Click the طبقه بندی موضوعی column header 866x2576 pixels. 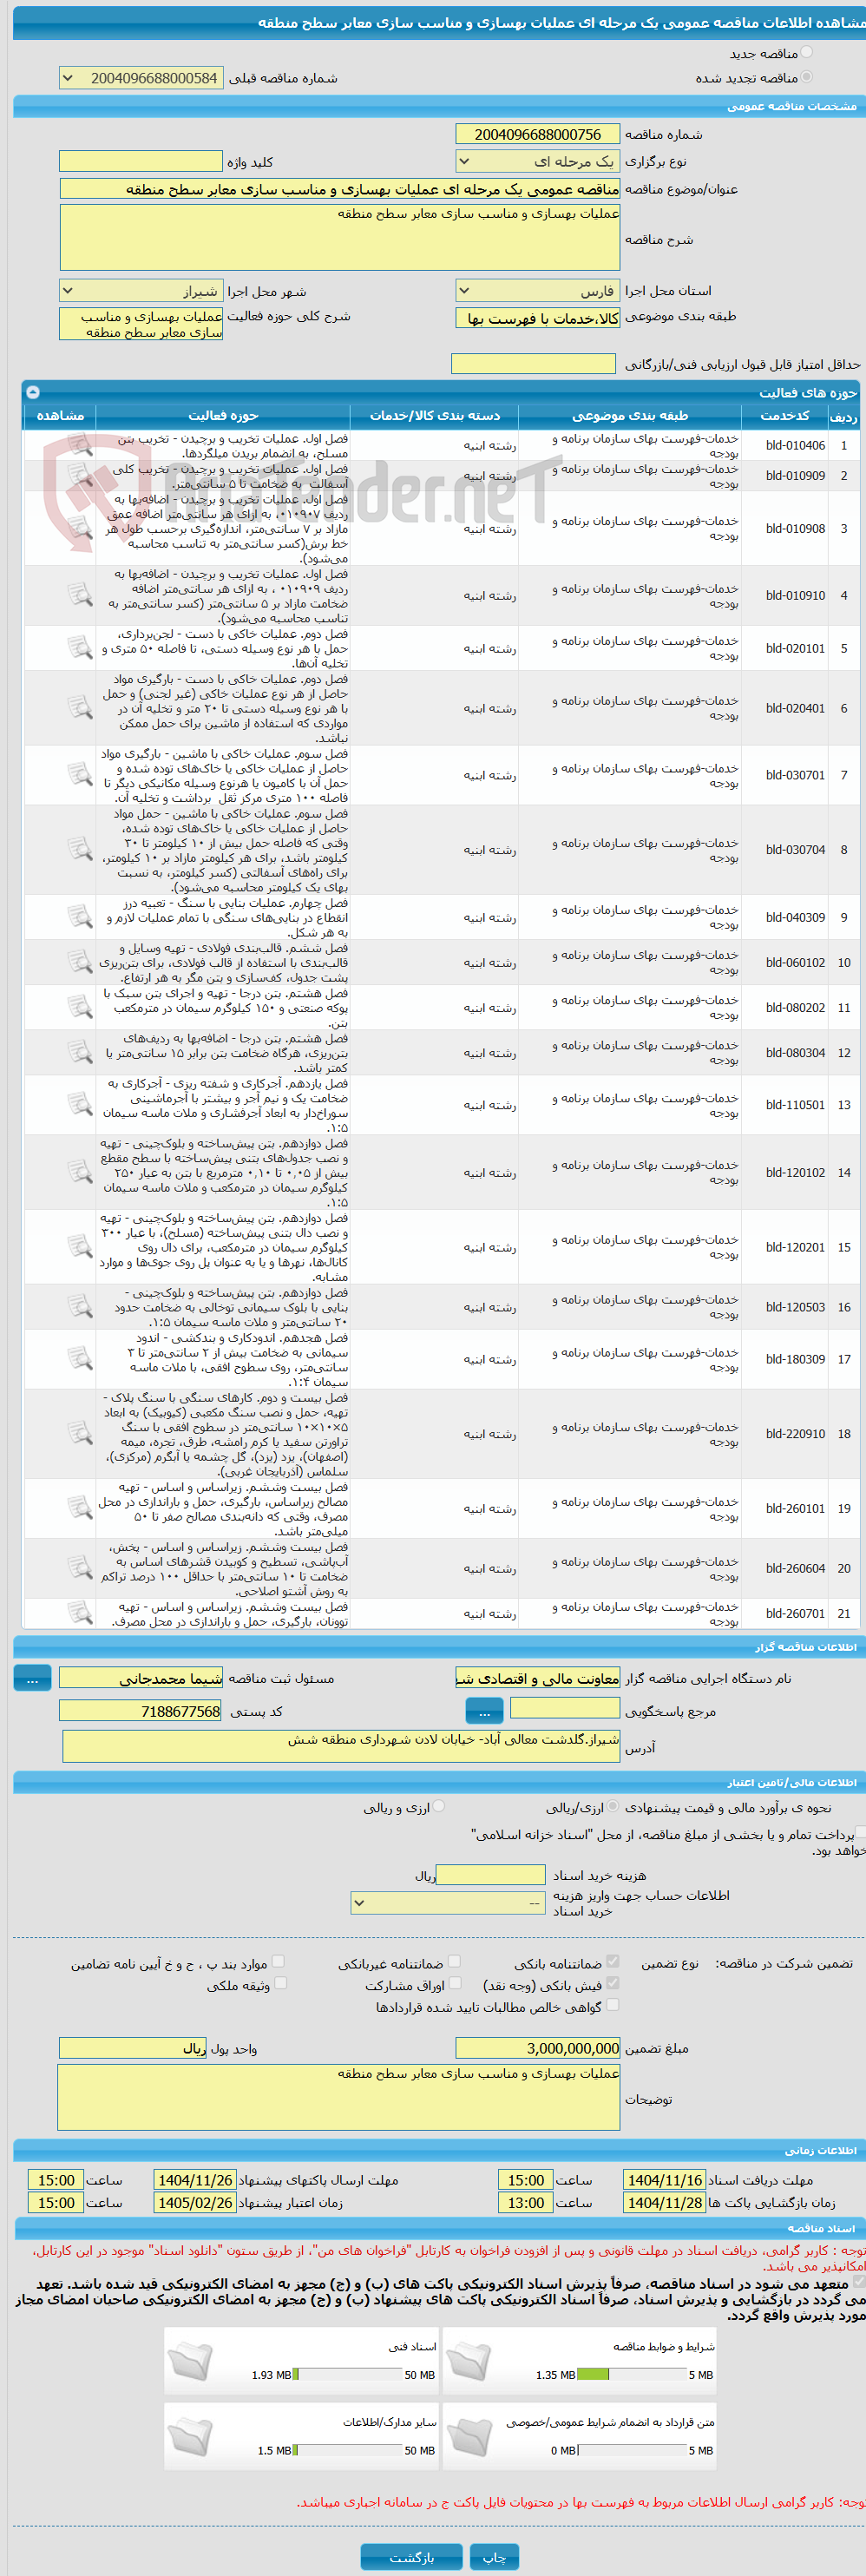(630, 416)
